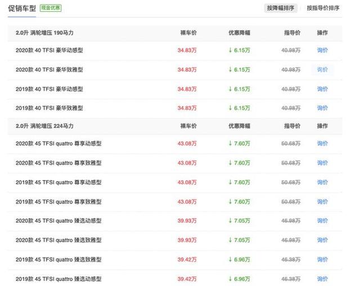This screenshot has width=360, height=286.
Task: Click 39.42万 price of 2019款 45 臻选致雅型
Action: [x=187, y=260]
